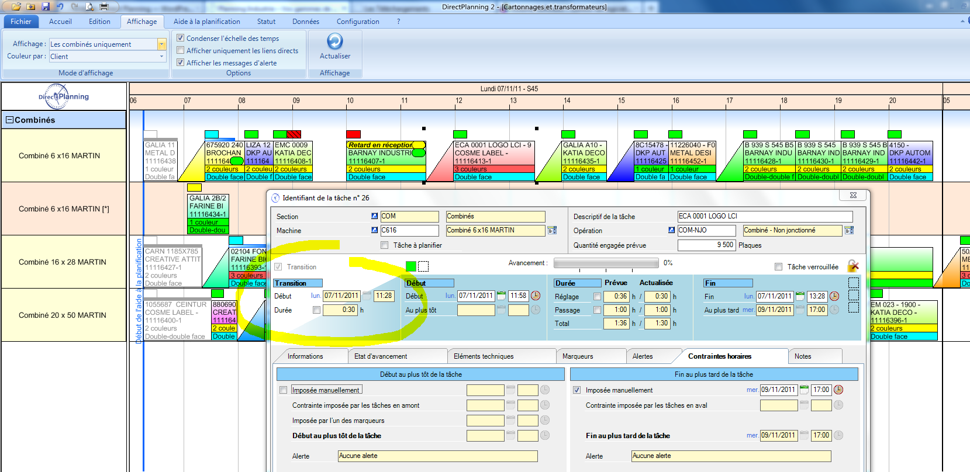970x472 pixels.
Task: Check the Tâche verrouillée box
Action: [x=778, y=267]
